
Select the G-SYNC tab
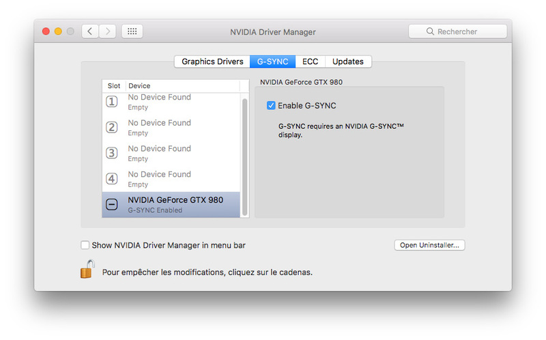(x=272, y=61)
